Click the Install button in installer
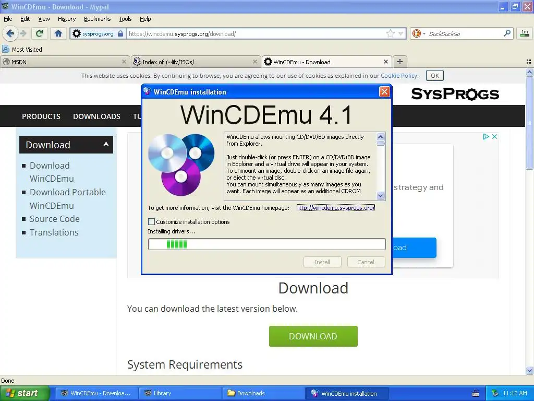534x401 pixels. (x=322, y=262)
